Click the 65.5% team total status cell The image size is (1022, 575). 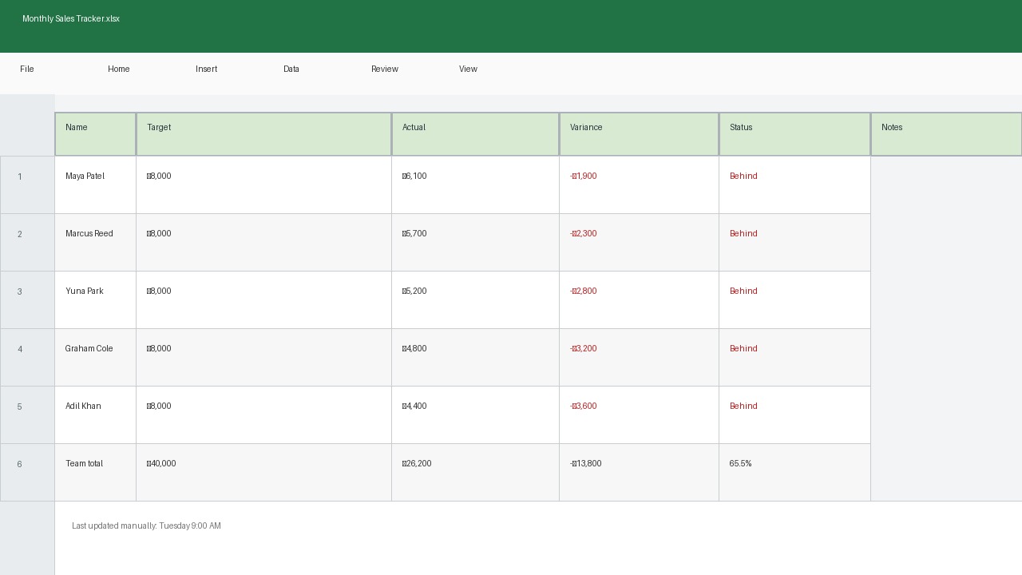(794, 473)
